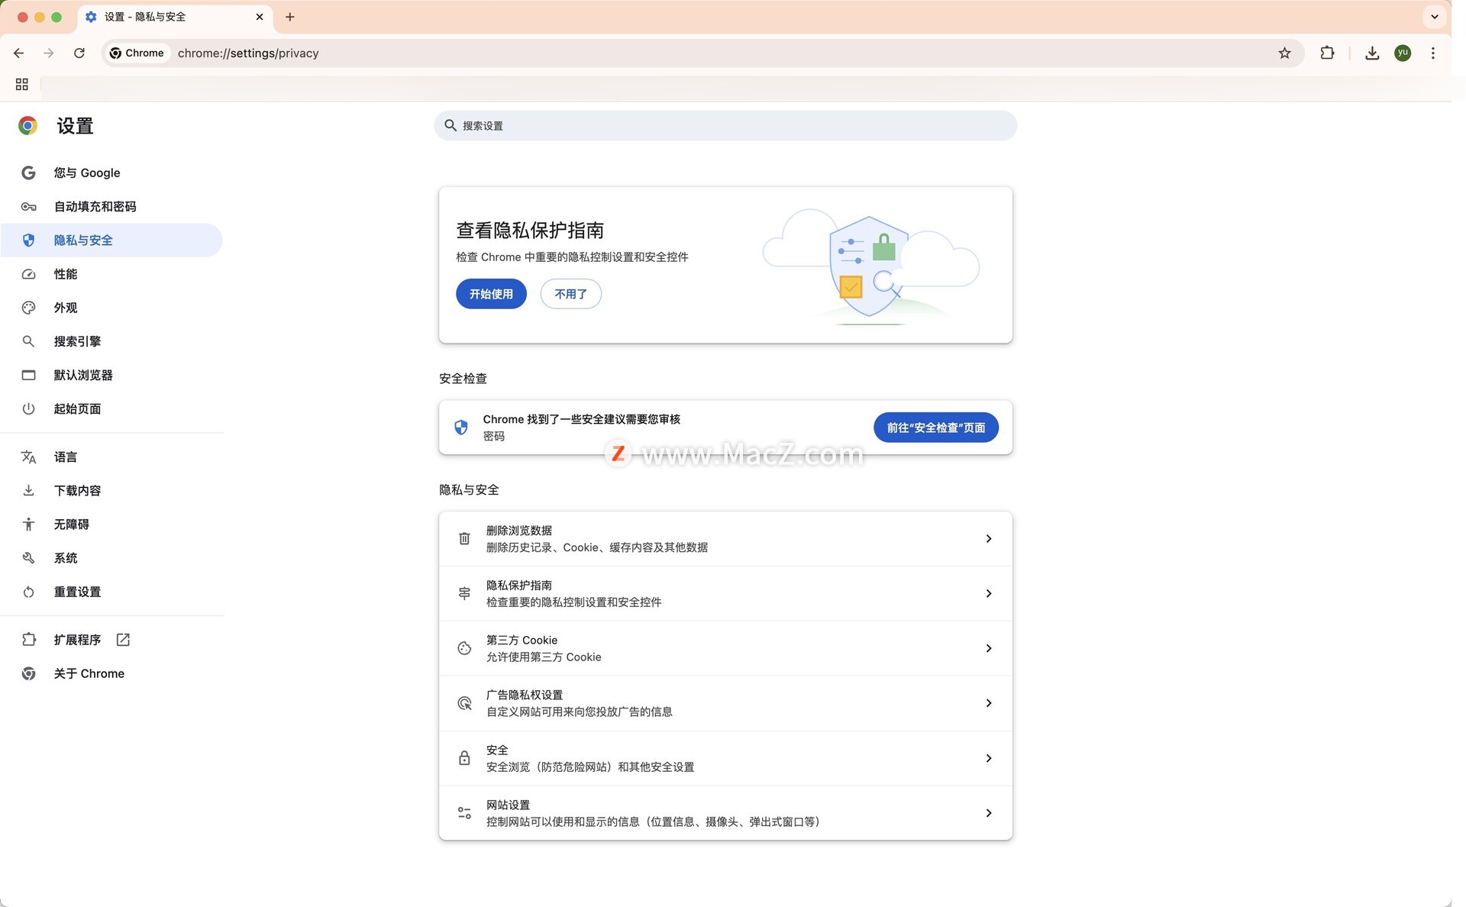Screen dimensions: 1466x907
Task: Click the 重置设置 reset icon
Action: point(28,592)
